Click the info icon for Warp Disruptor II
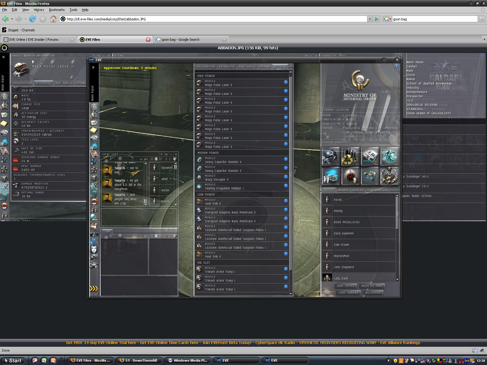 pyautogui.click(x=286, y=177)
